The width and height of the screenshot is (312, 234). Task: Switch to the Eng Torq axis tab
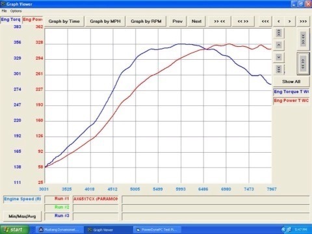(10, 19)
